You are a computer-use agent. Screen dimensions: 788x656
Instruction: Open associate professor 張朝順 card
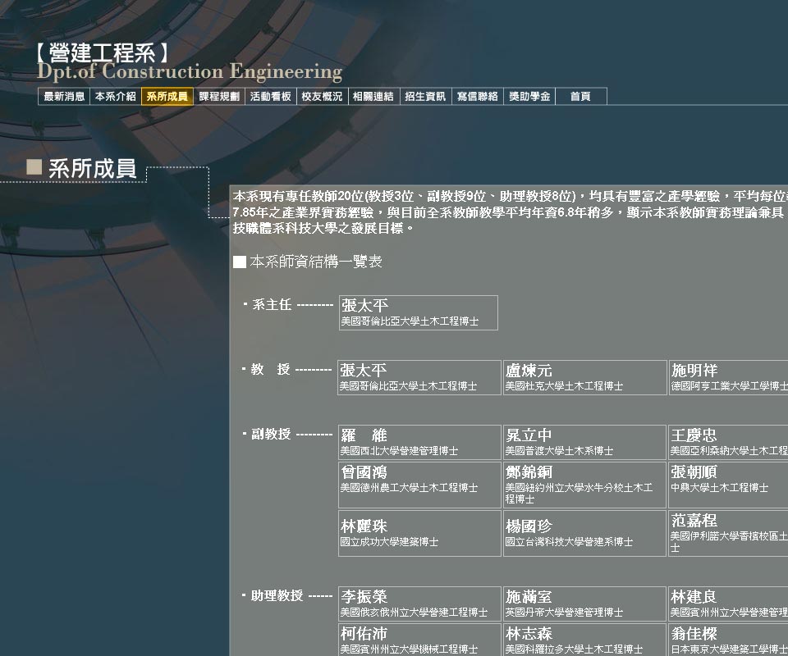point(728,485)
